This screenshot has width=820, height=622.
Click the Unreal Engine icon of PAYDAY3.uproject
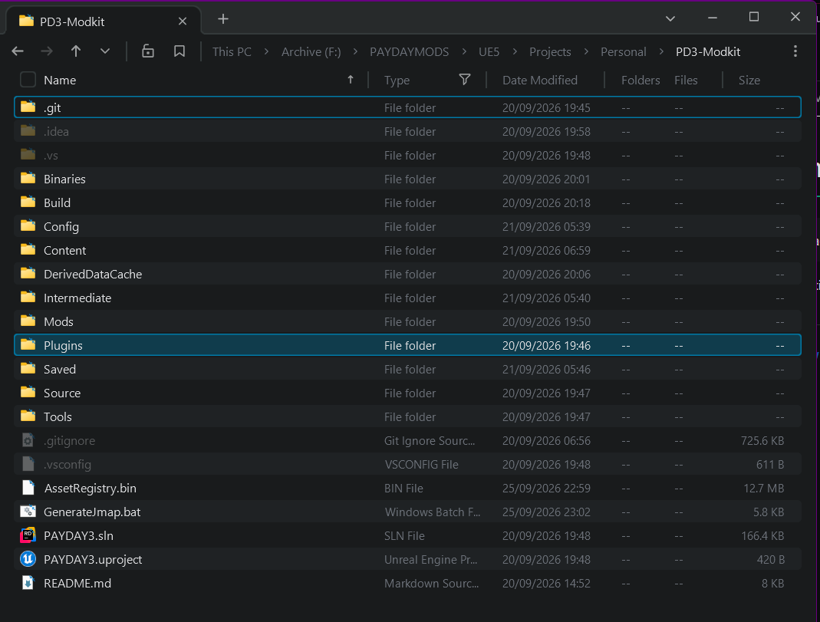point(28,559)
